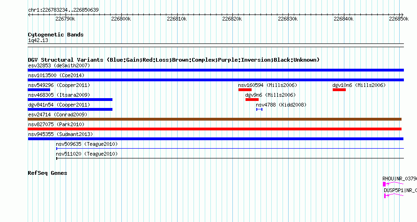Click the RefSeq Genes track title
Viewport: 417px width, 222px height.
click(47, 173)
